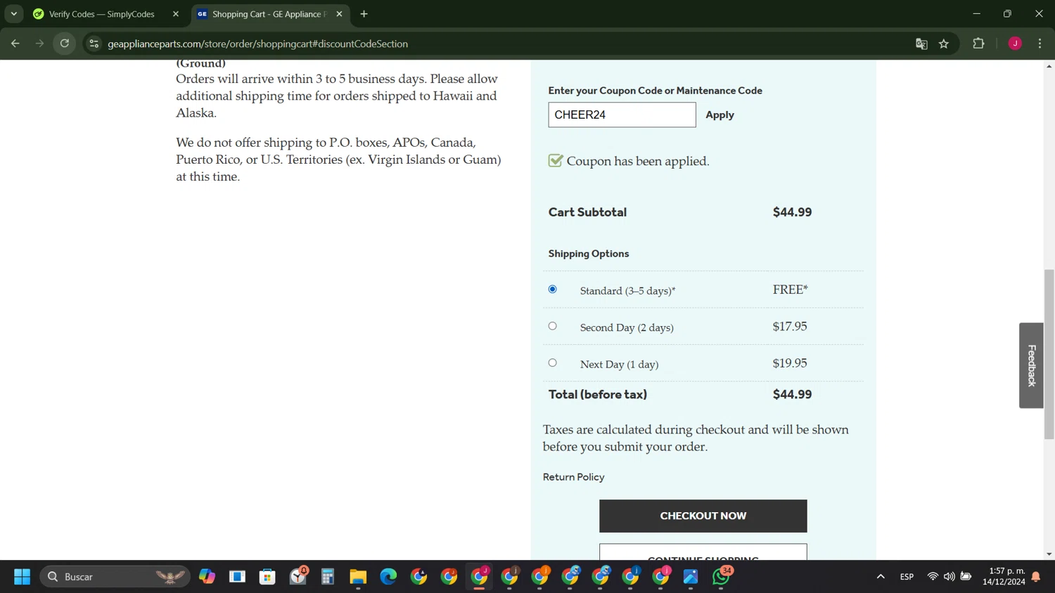Open the Feedback side tab

pos(1031,365)
